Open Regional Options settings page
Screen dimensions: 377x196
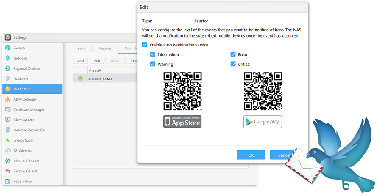click(x=32, y=68)
